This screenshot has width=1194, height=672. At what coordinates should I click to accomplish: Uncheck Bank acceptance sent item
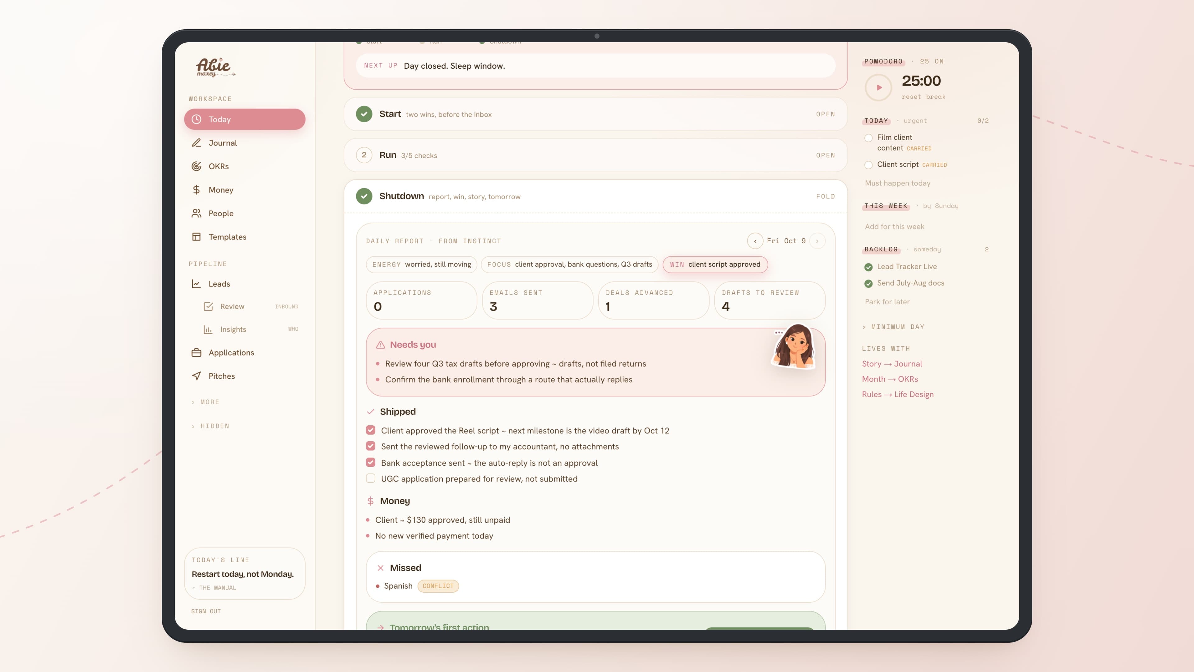point(370,462)
